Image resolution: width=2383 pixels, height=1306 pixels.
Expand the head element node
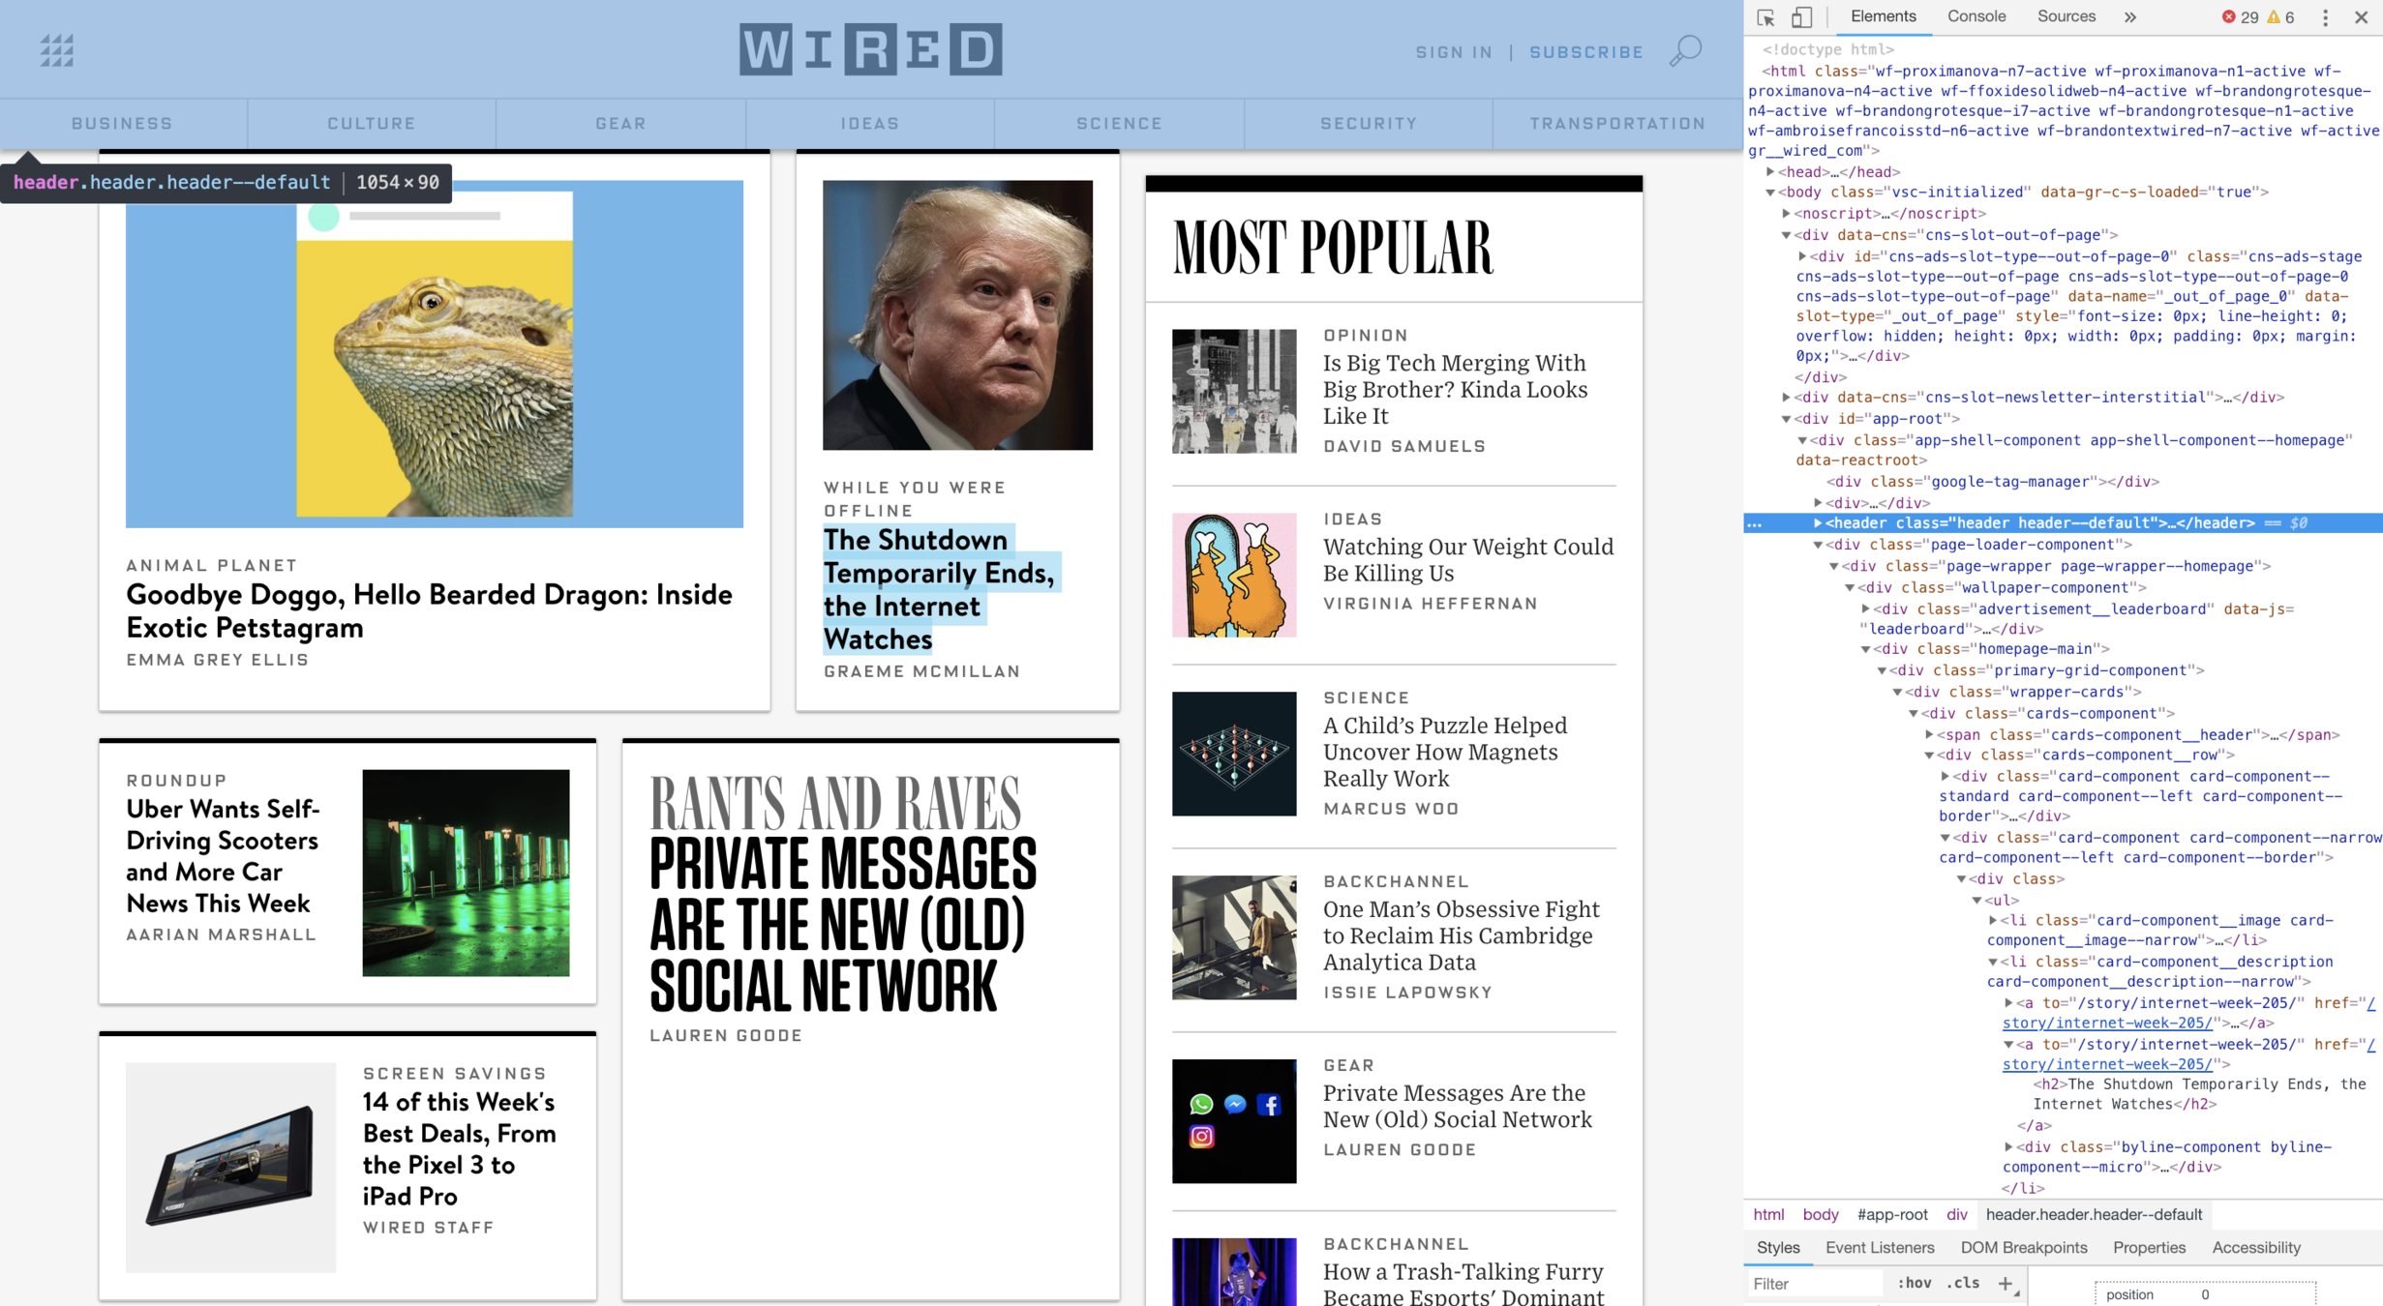[1770, 171]
